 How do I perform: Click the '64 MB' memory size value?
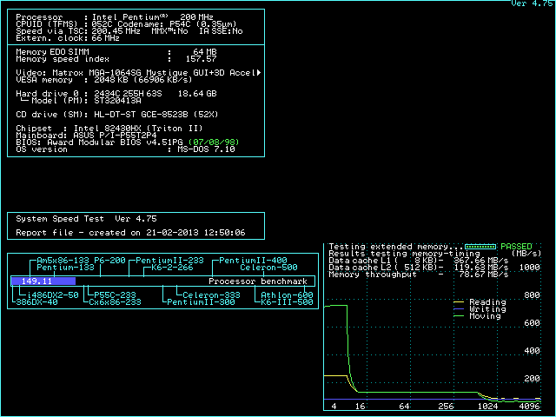[x=205, y=52]
